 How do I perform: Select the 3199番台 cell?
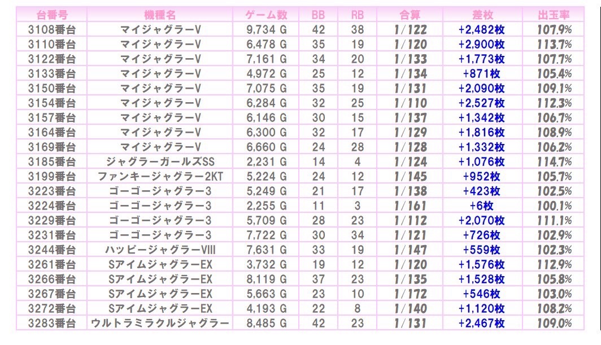pos(52,176)
